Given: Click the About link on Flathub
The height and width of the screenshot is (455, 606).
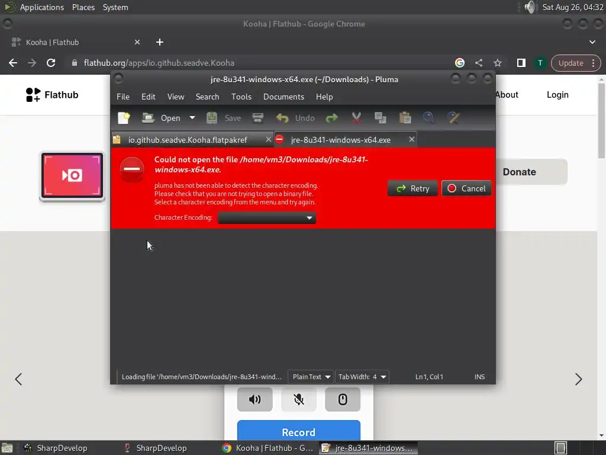Looking at the screenshot, I should coord(507,95).
